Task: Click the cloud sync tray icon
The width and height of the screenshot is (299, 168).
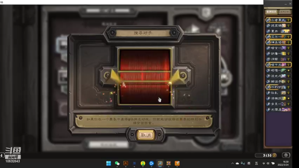Action: coord(237,164)
